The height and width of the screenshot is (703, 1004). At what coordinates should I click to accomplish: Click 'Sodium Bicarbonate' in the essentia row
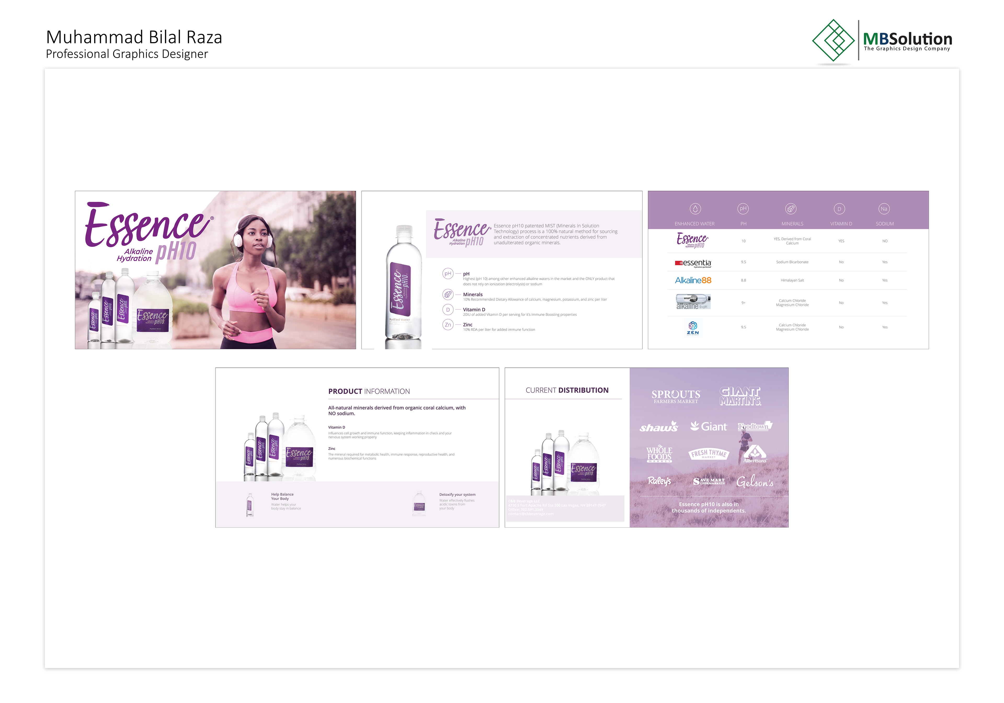(x=792, y=262)
